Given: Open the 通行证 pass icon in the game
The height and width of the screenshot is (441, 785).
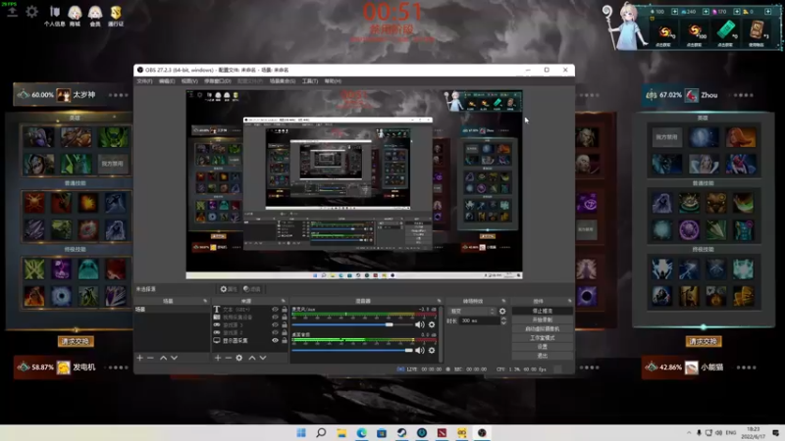Looking at the screenshot, I should [116, 16].
